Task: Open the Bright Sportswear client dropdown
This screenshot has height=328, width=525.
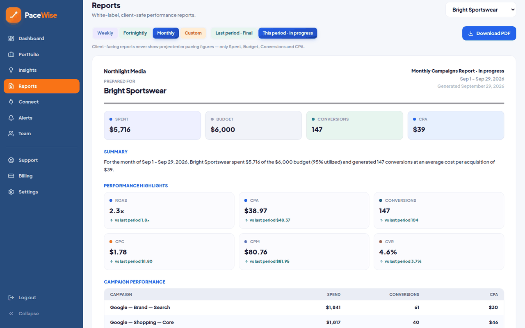Action: point(481,10)
